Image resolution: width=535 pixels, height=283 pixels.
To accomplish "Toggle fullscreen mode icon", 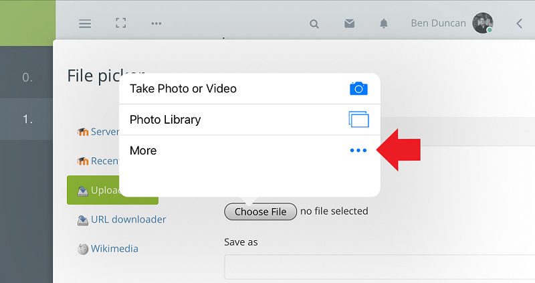I will (120, 23).
